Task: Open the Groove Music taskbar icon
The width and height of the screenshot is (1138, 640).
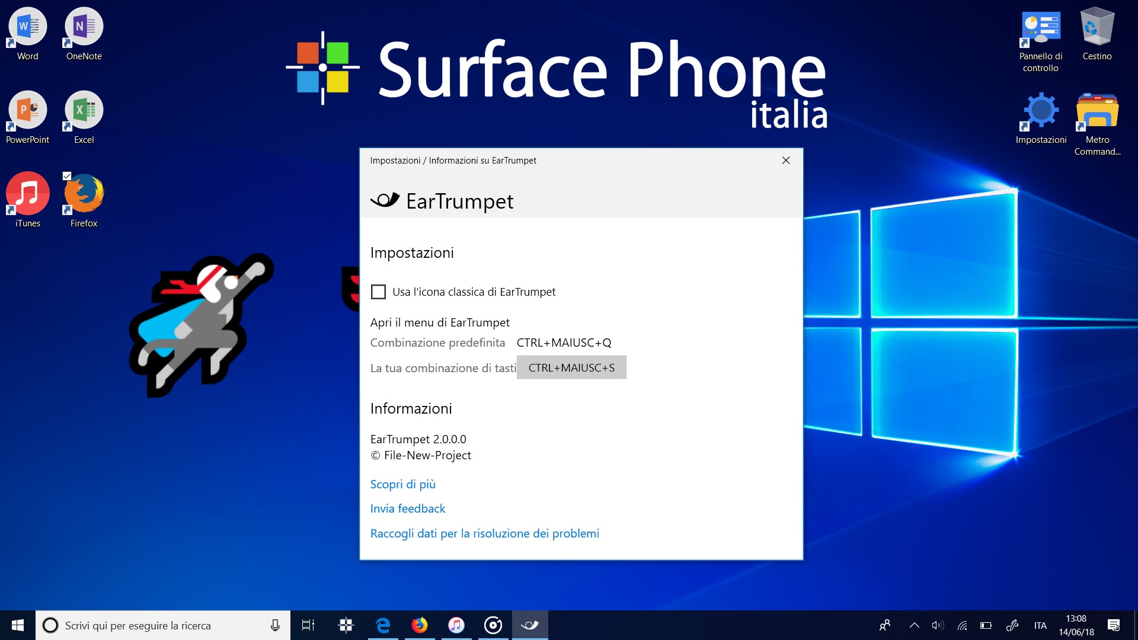Action: 493,625
